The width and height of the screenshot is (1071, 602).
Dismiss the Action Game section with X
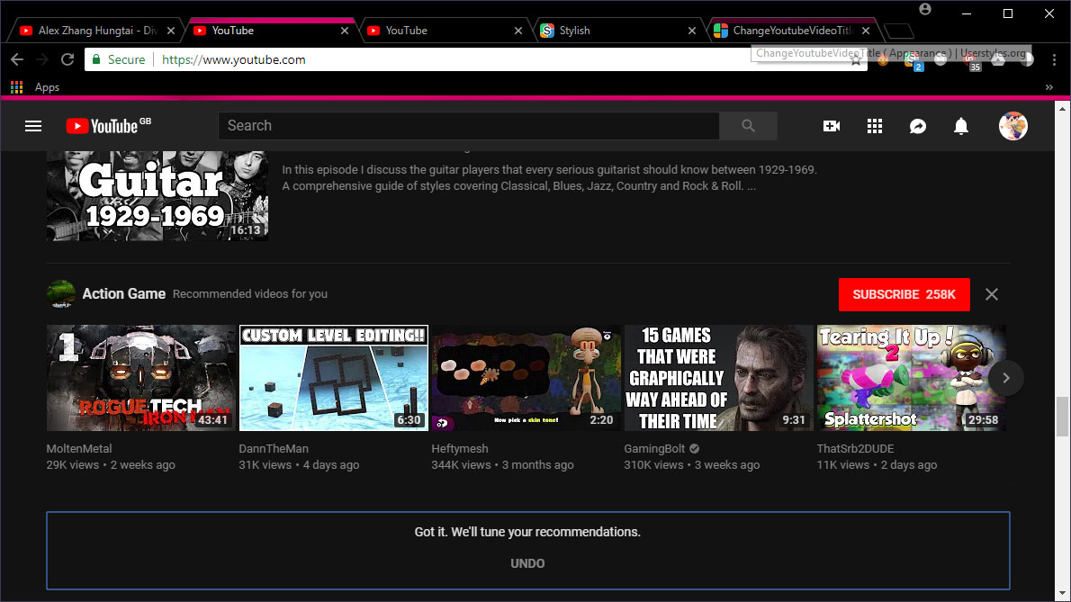pos(992,294)
